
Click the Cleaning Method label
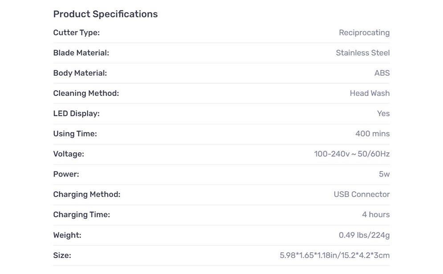coord(86,93)
